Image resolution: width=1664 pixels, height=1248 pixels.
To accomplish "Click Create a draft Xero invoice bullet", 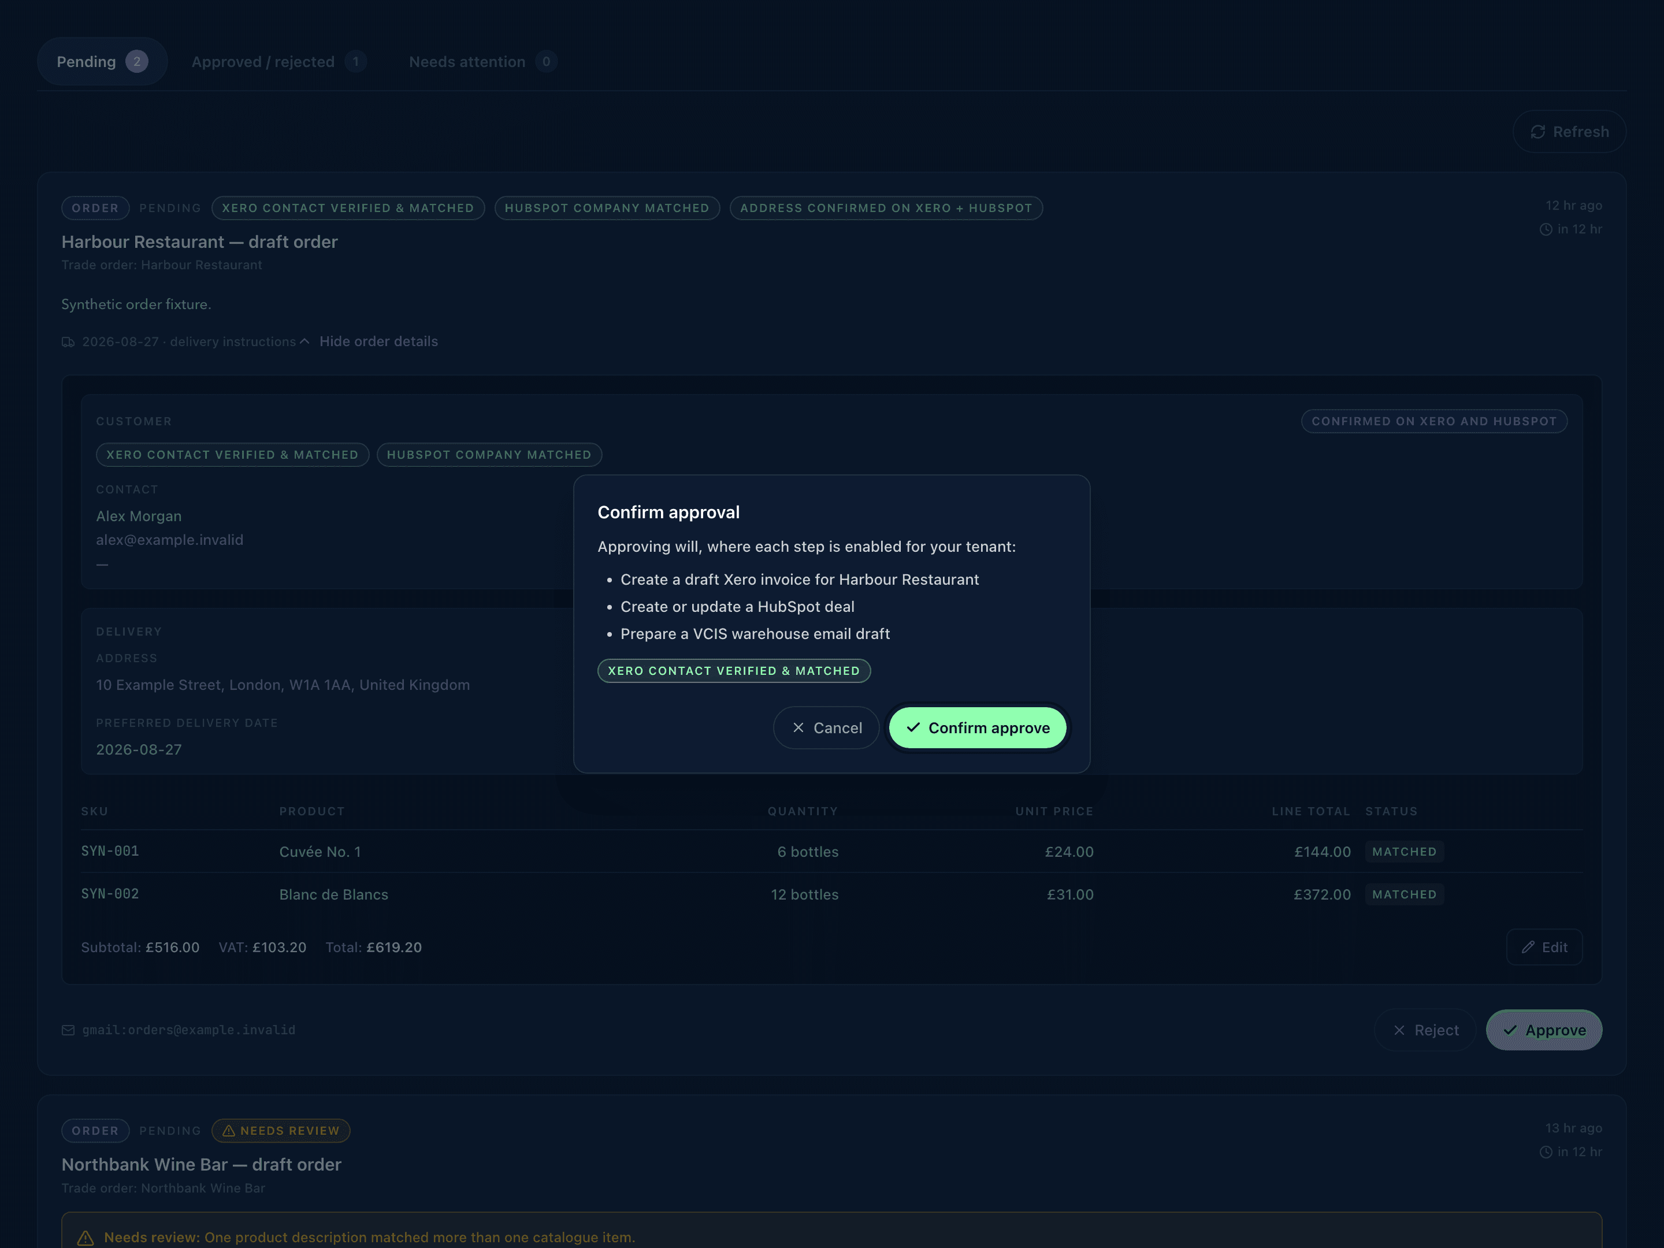I will pyautogui.click(x=799, y=580).
